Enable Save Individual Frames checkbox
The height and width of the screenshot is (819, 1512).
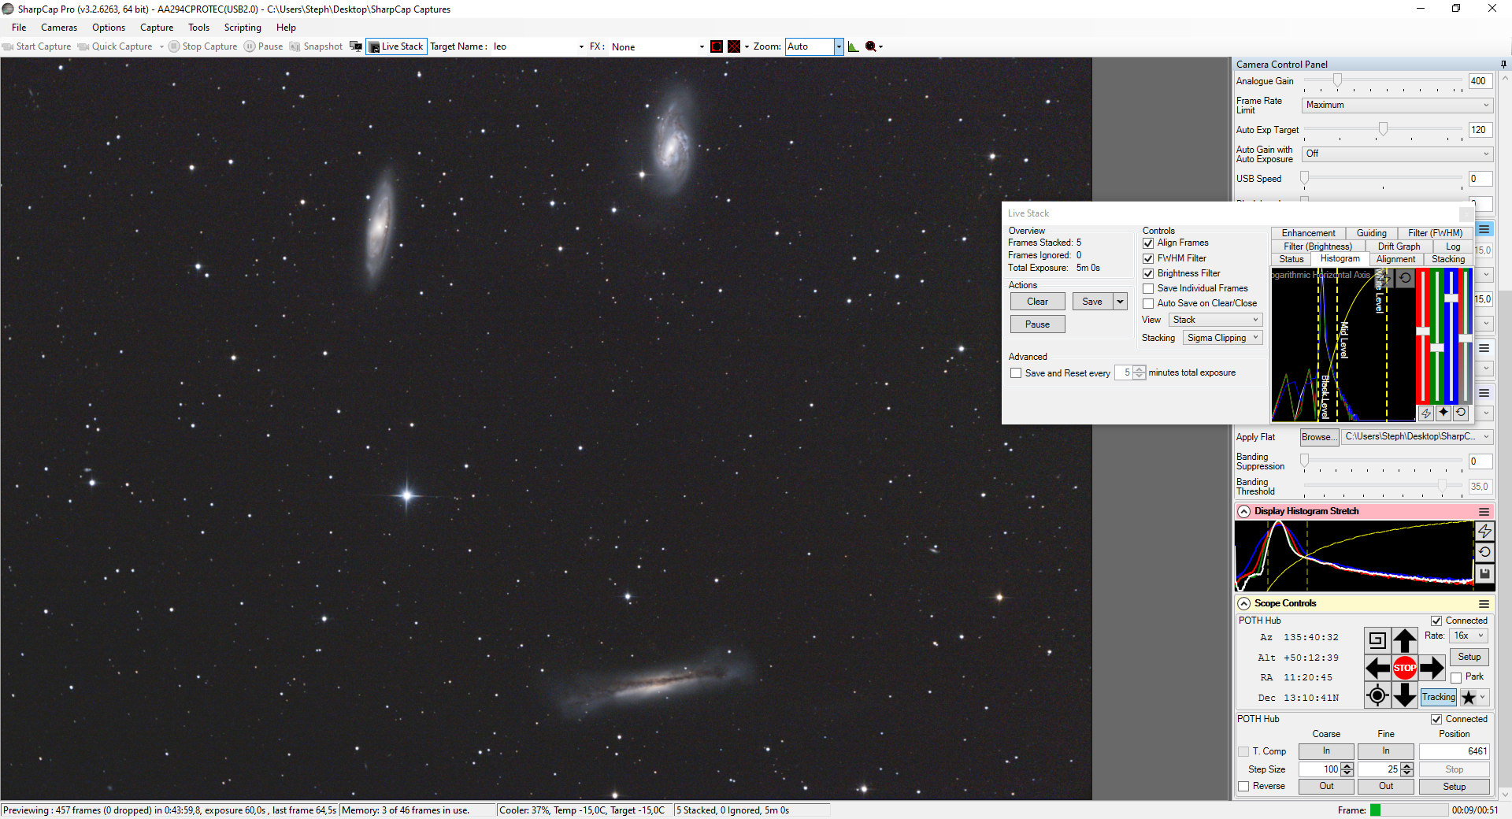pos(1148,288)
